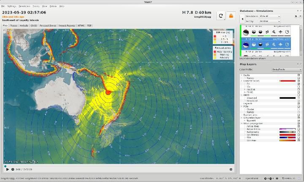Click the refresh/reload event button
The width and height of the screenshot is (304, 182).
tap(220, 16)
